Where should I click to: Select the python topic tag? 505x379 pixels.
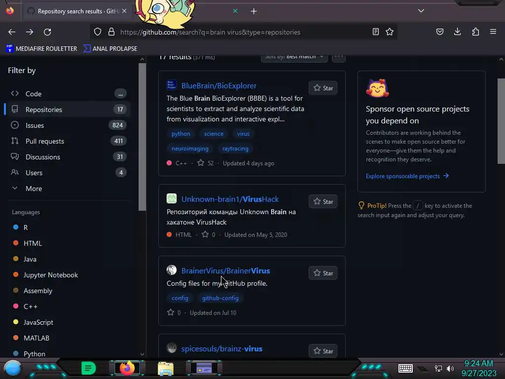point(180,134)
